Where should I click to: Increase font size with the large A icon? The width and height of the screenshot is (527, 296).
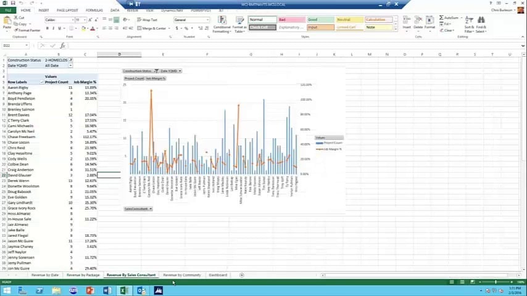point(90,20)
